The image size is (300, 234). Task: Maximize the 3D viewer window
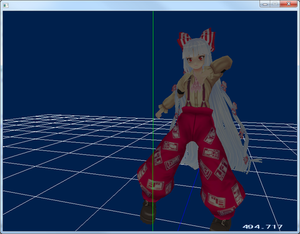[x=275, y=4]
